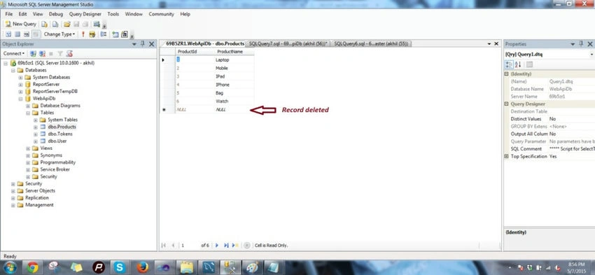Open Skype from the taskbar

120,267
